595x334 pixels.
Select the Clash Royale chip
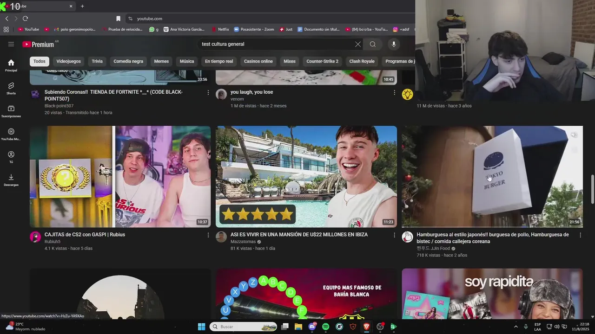362,61
